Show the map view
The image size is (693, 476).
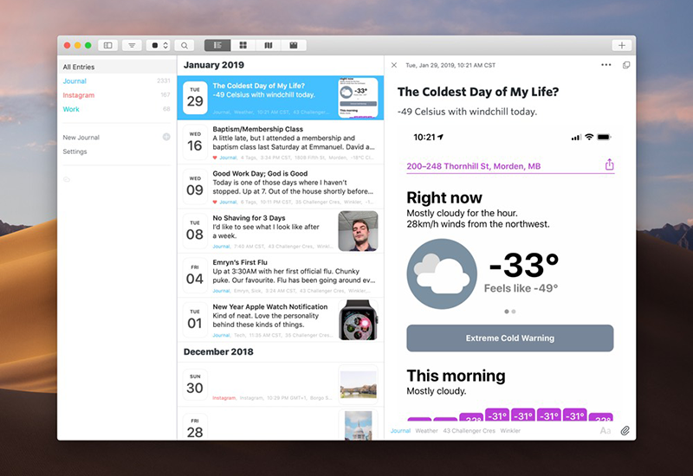pyautogui.click(x=269, y=46)
